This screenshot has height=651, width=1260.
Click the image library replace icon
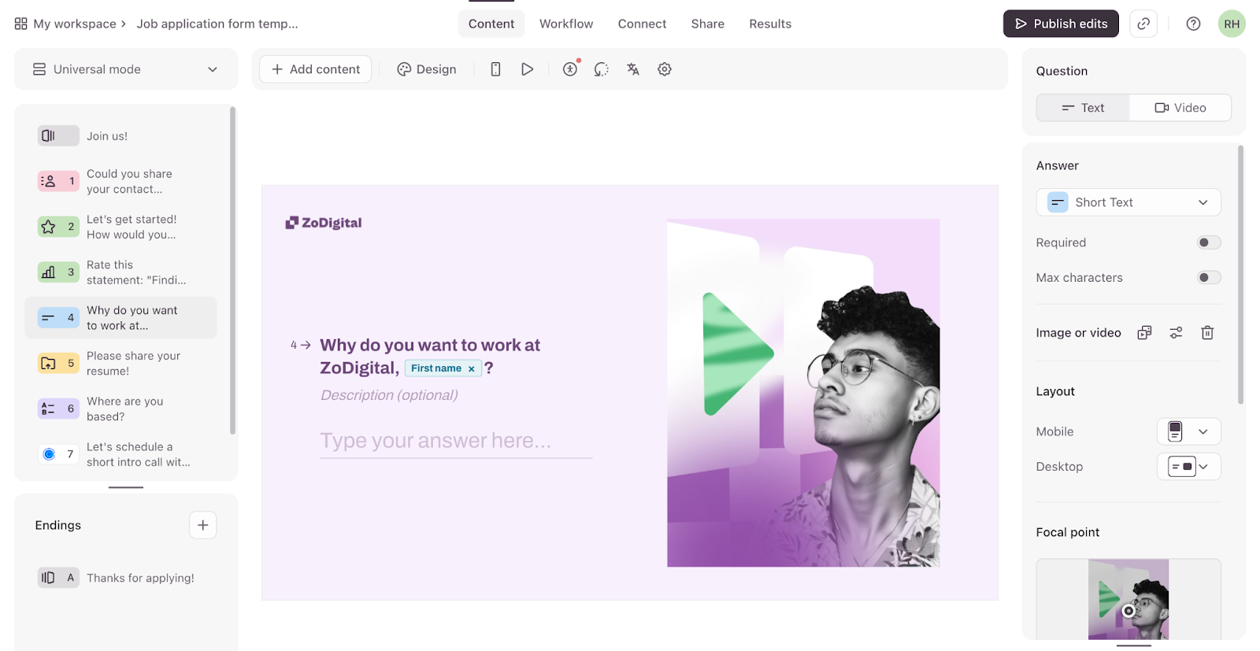[x=1145, y=333]
